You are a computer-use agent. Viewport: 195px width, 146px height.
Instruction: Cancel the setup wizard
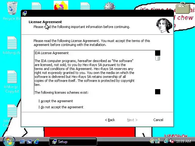pos(158,120)
